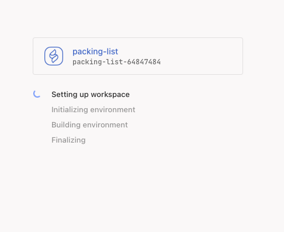Click the last pending step Finalizing
This screenshot has height=232, width=284.
68,140
